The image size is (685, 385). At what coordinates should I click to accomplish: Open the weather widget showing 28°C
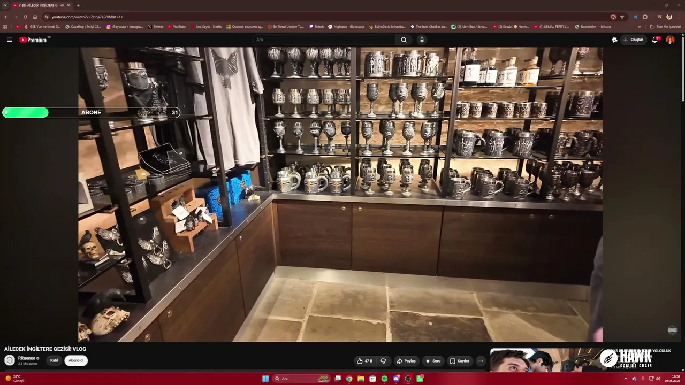(x=14, y=379)
